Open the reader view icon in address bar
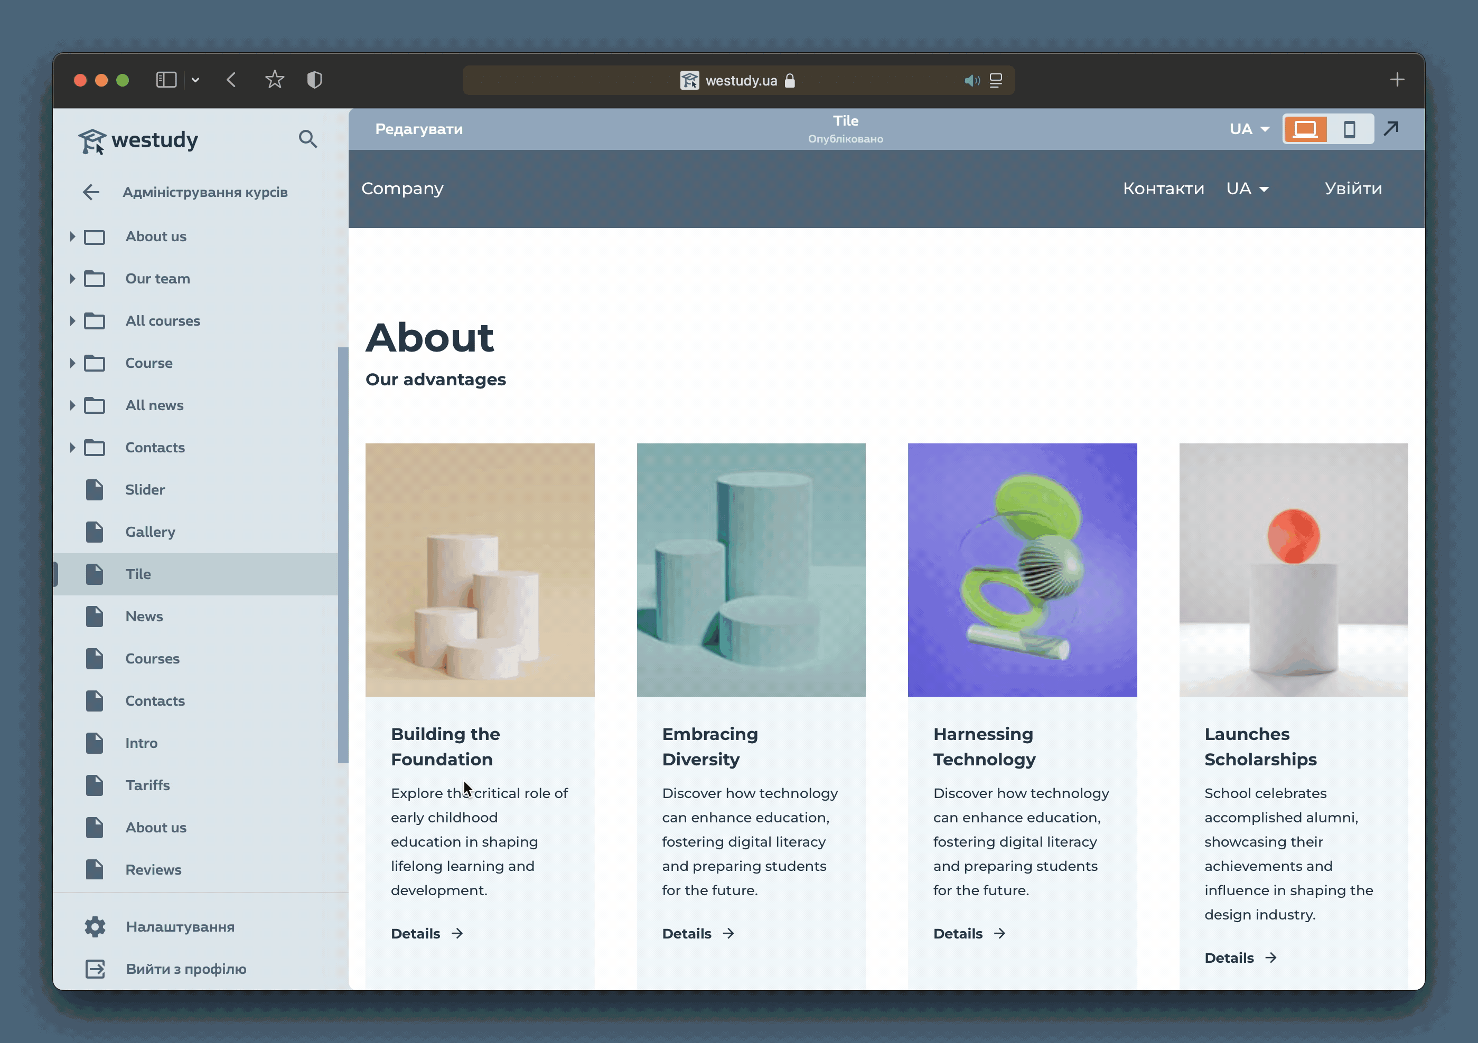Viewport: 1478px width, 1043px height. (996, 80)
